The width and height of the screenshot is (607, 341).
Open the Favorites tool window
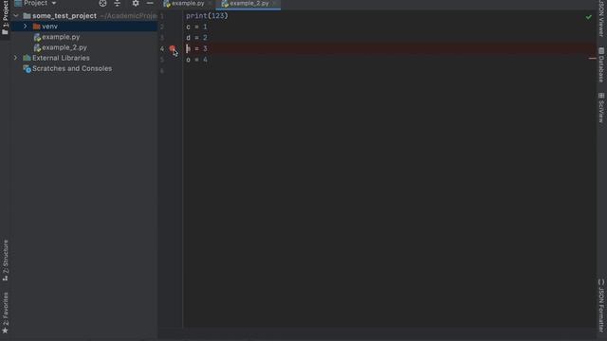click(6, 313)
